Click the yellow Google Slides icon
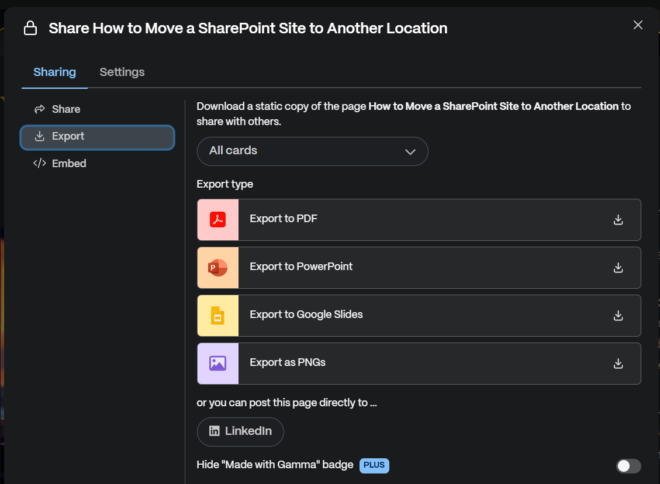Screen dimensions: 660x484 tap(217, 316)
